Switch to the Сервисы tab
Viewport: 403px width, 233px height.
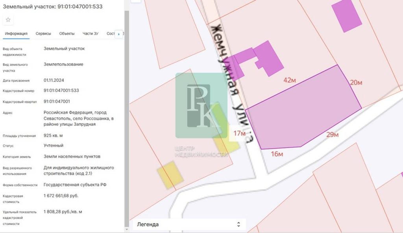tap(43, 34)
